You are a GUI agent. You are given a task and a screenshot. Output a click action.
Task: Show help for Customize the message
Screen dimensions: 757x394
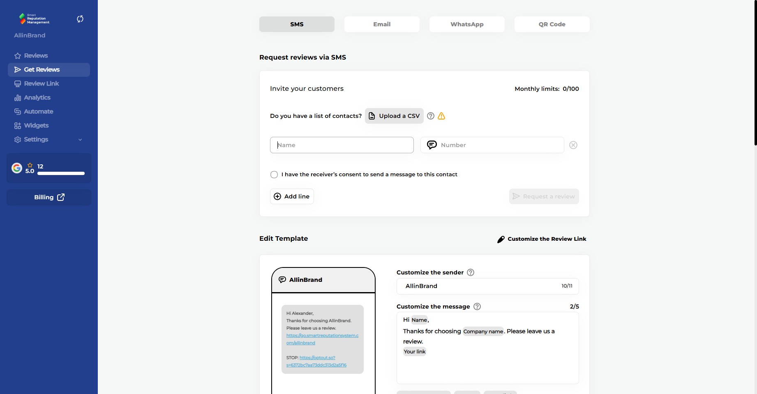click(x=477, y=306)
